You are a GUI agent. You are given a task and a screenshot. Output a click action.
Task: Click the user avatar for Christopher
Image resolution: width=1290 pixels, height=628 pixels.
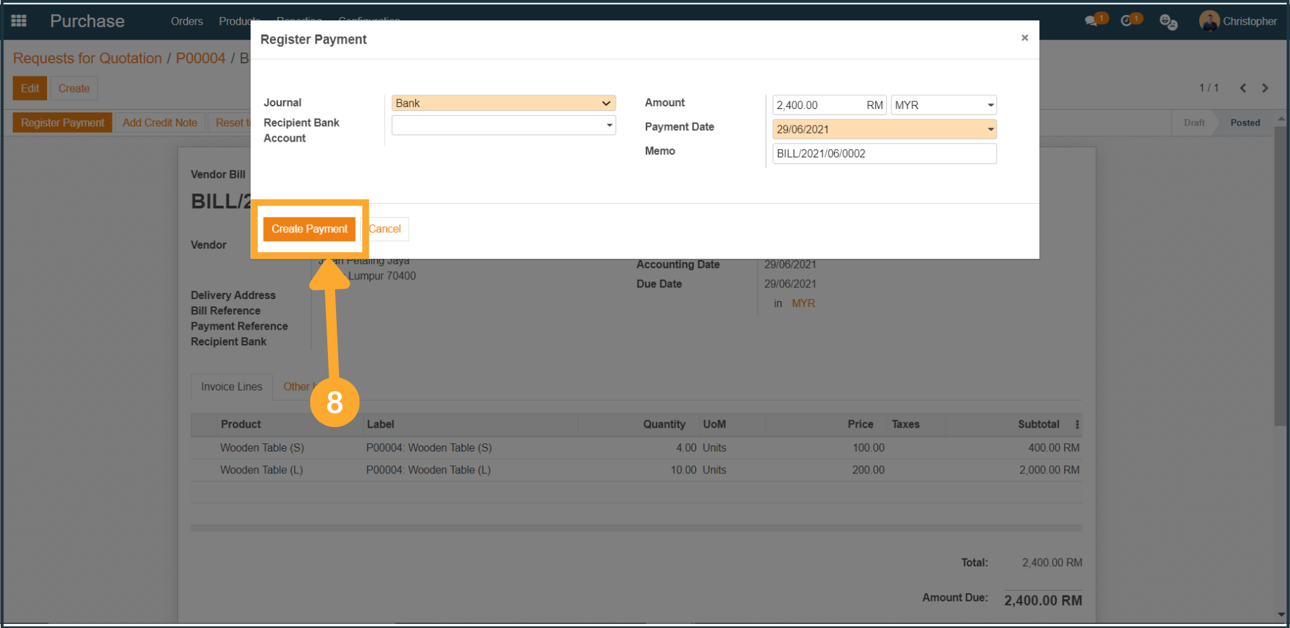tap(1209, 21)
